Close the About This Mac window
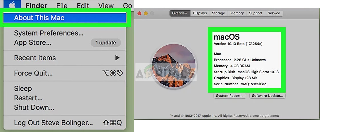Viewport: 342px width, 132px height. click(139, 13)
